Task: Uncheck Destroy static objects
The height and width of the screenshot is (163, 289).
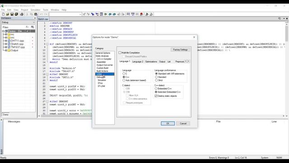Action: 156,96
